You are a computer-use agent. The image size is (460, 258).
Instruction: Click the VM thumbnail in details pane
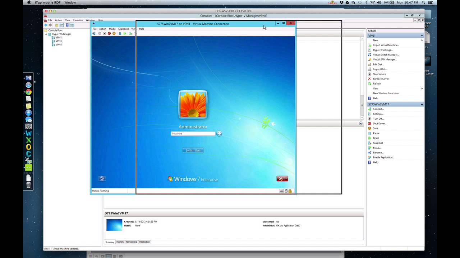(x=114, y=225)
